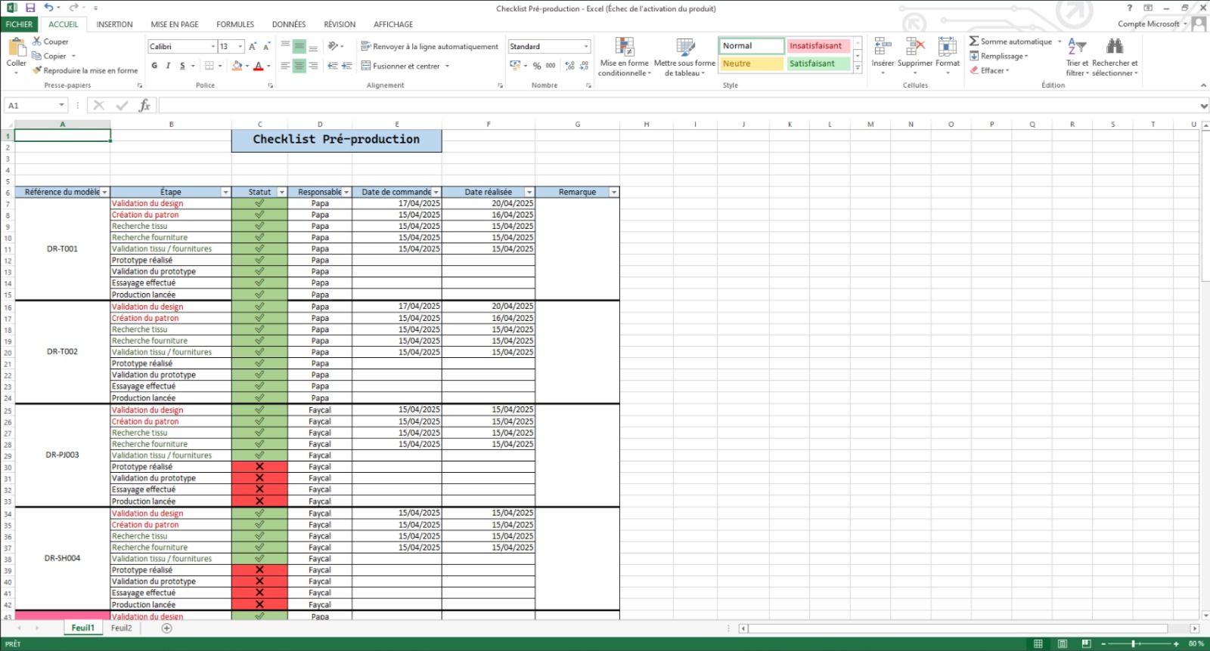Click the Fusionner et centrer icon
This screenshot has width=1210, height=651.
pos(366,66)
